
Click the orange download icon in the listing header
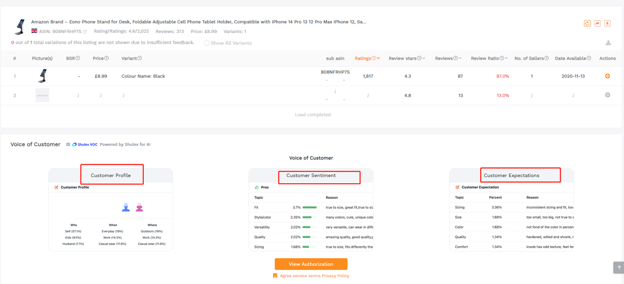(x=607, y=23)
